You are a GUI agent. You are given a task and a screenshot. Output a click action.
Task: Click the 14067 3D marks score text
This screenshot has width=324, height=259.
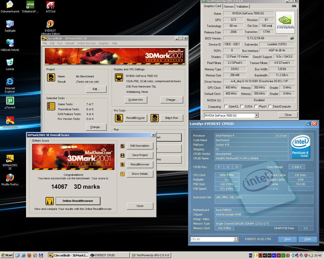(x=75, y=187)
